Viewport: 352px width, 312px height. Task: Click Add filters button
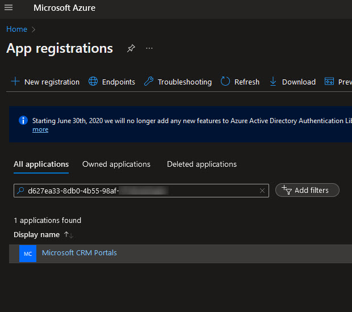coord(307,190)
